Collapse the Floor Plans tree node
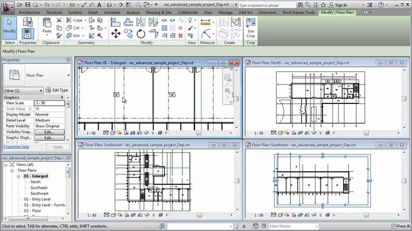This screenshot has width=412, height=231. point(12,171)
